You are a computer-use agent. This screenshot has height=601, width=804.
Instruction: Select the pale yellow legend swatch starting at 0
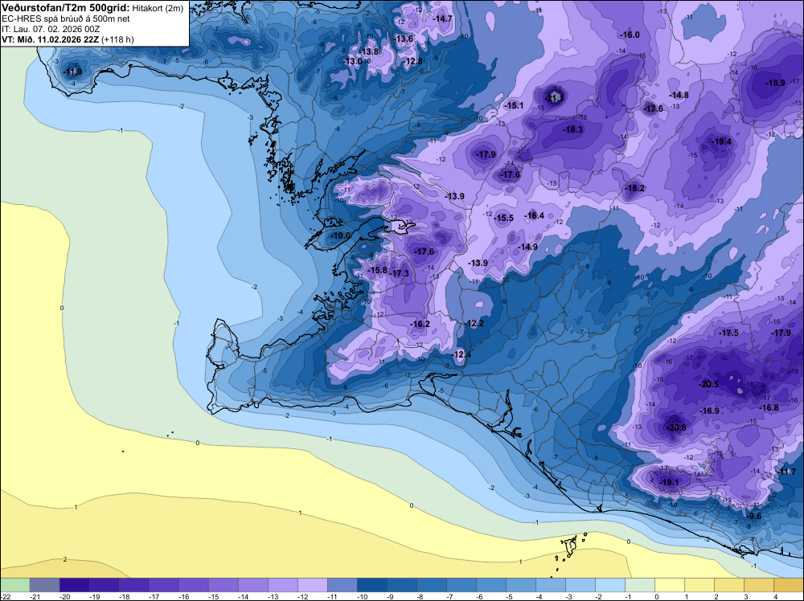(671, 585)
